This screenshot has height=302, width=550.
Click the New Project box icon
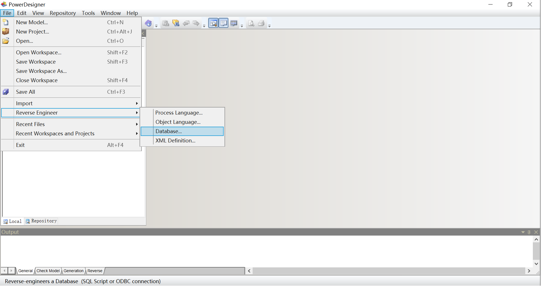point(6,32)
